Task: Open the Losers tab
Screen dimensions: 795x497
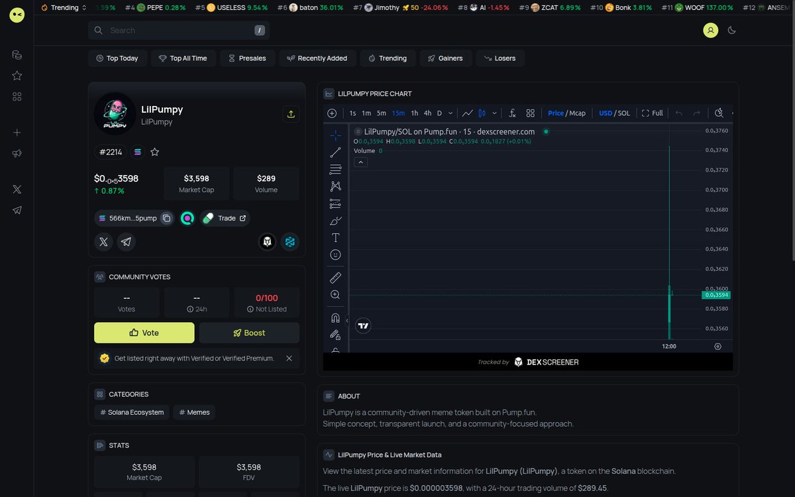Action: pyautogui.click(x=500, y=58)
